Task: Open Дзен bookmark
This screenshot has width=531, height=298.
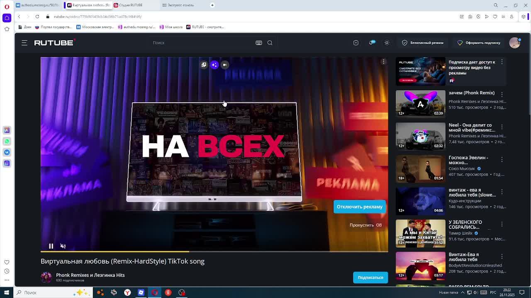Action: (25, 27)
